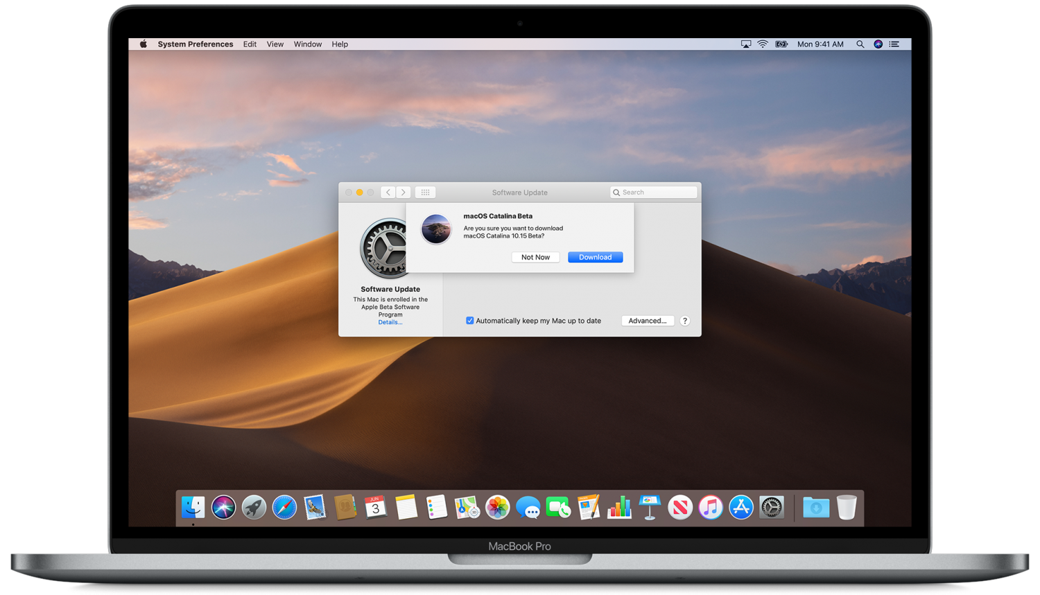Viewport: 1040px width, 595px height.
Task: Click the Download button in the dialog
Action: click(595, 257)
